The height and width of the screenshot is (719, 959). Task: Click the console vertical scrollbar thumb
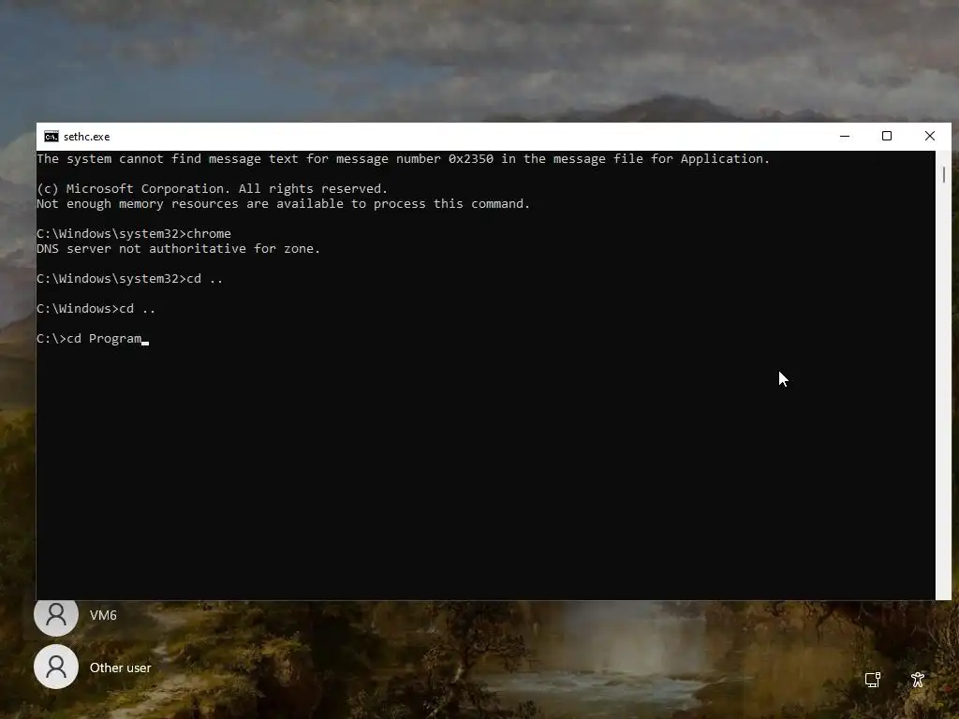point(944,175)
